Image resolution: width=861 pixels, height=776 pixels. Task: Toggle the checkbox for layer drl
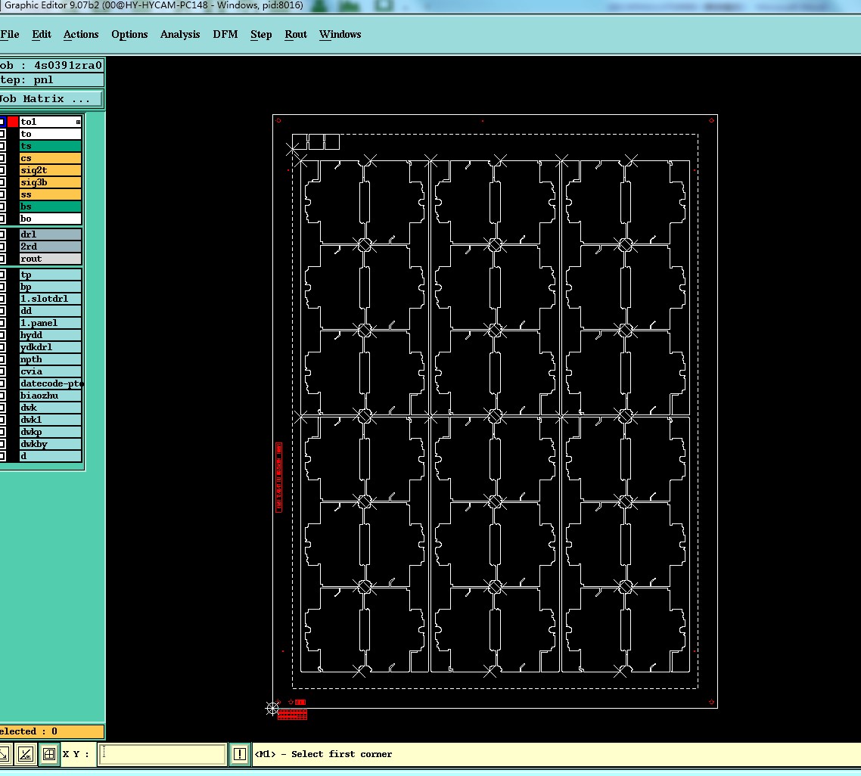pyautogui.click(x=2, y=234)
